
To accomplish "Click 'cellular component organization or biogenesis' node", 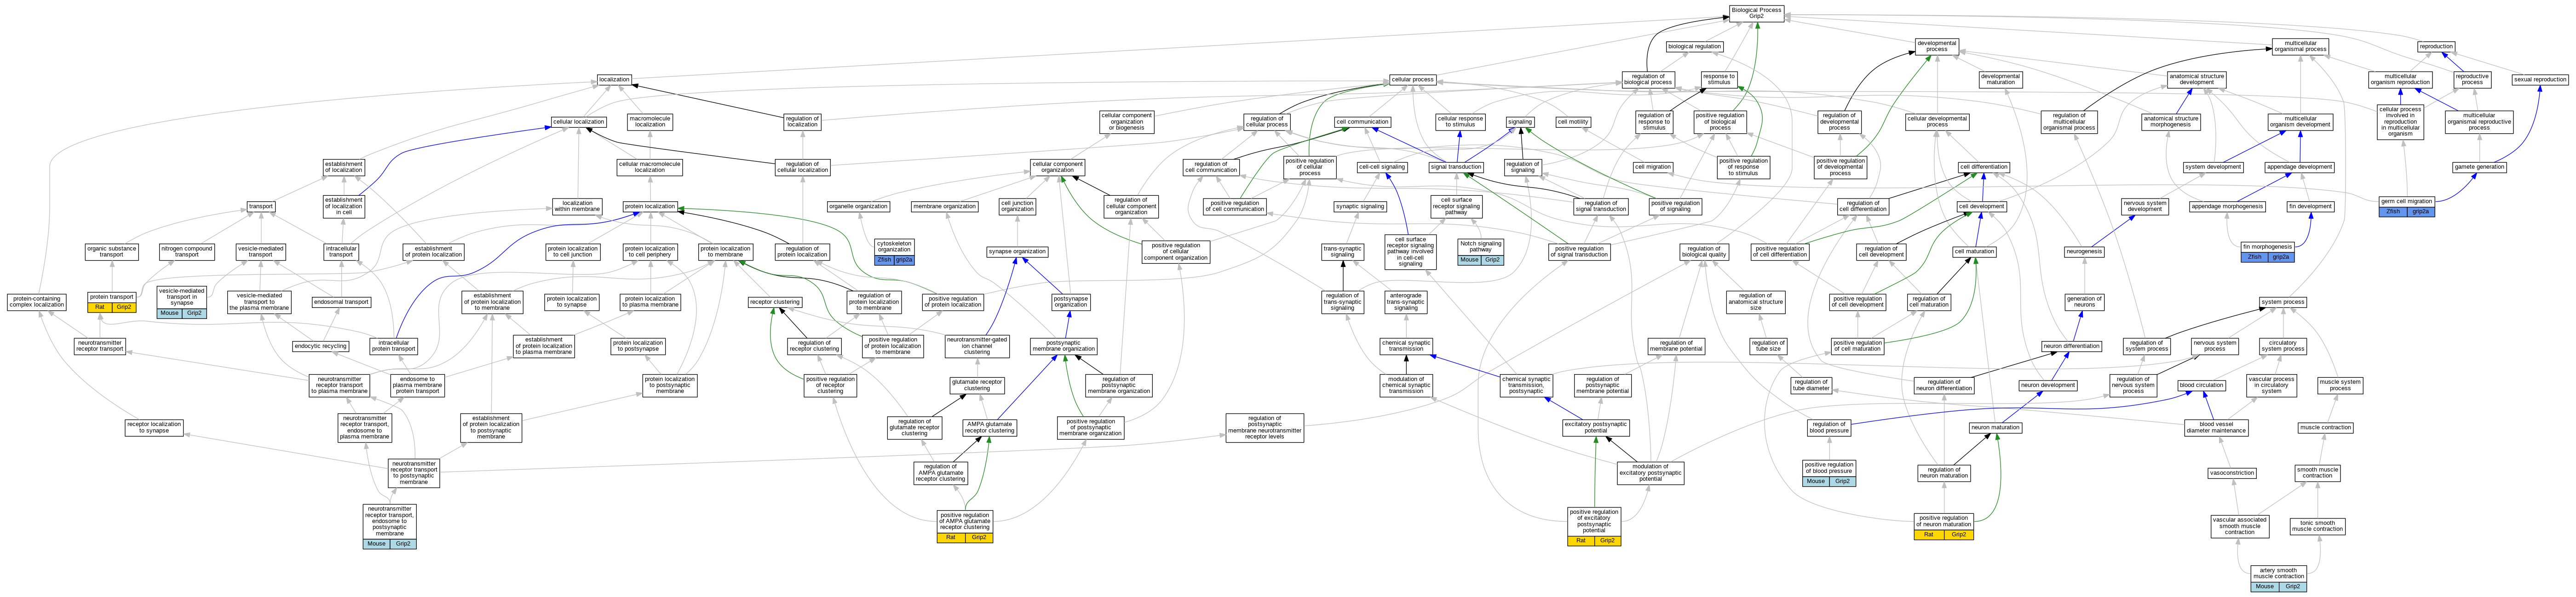I will tap(1126, 121).
